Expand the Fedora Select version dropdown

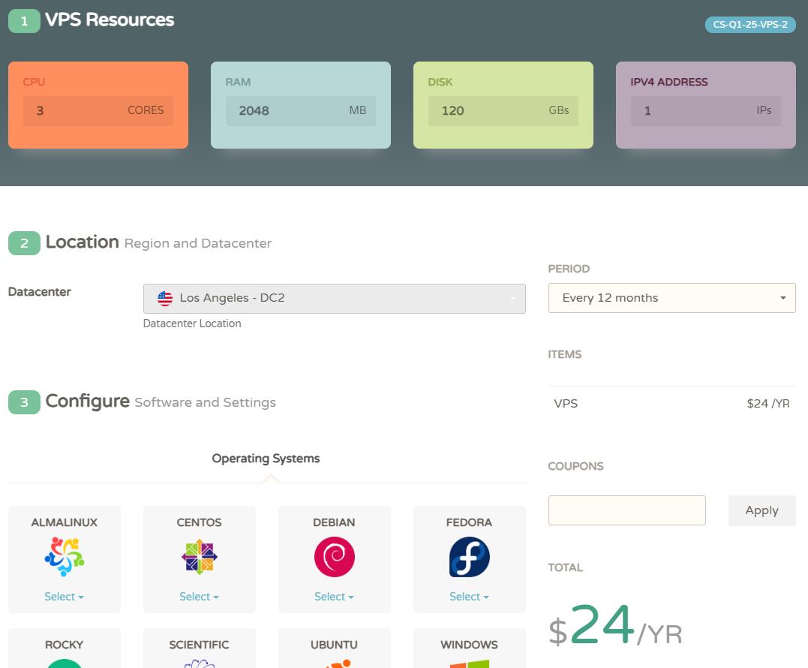(x=469, y=597)
